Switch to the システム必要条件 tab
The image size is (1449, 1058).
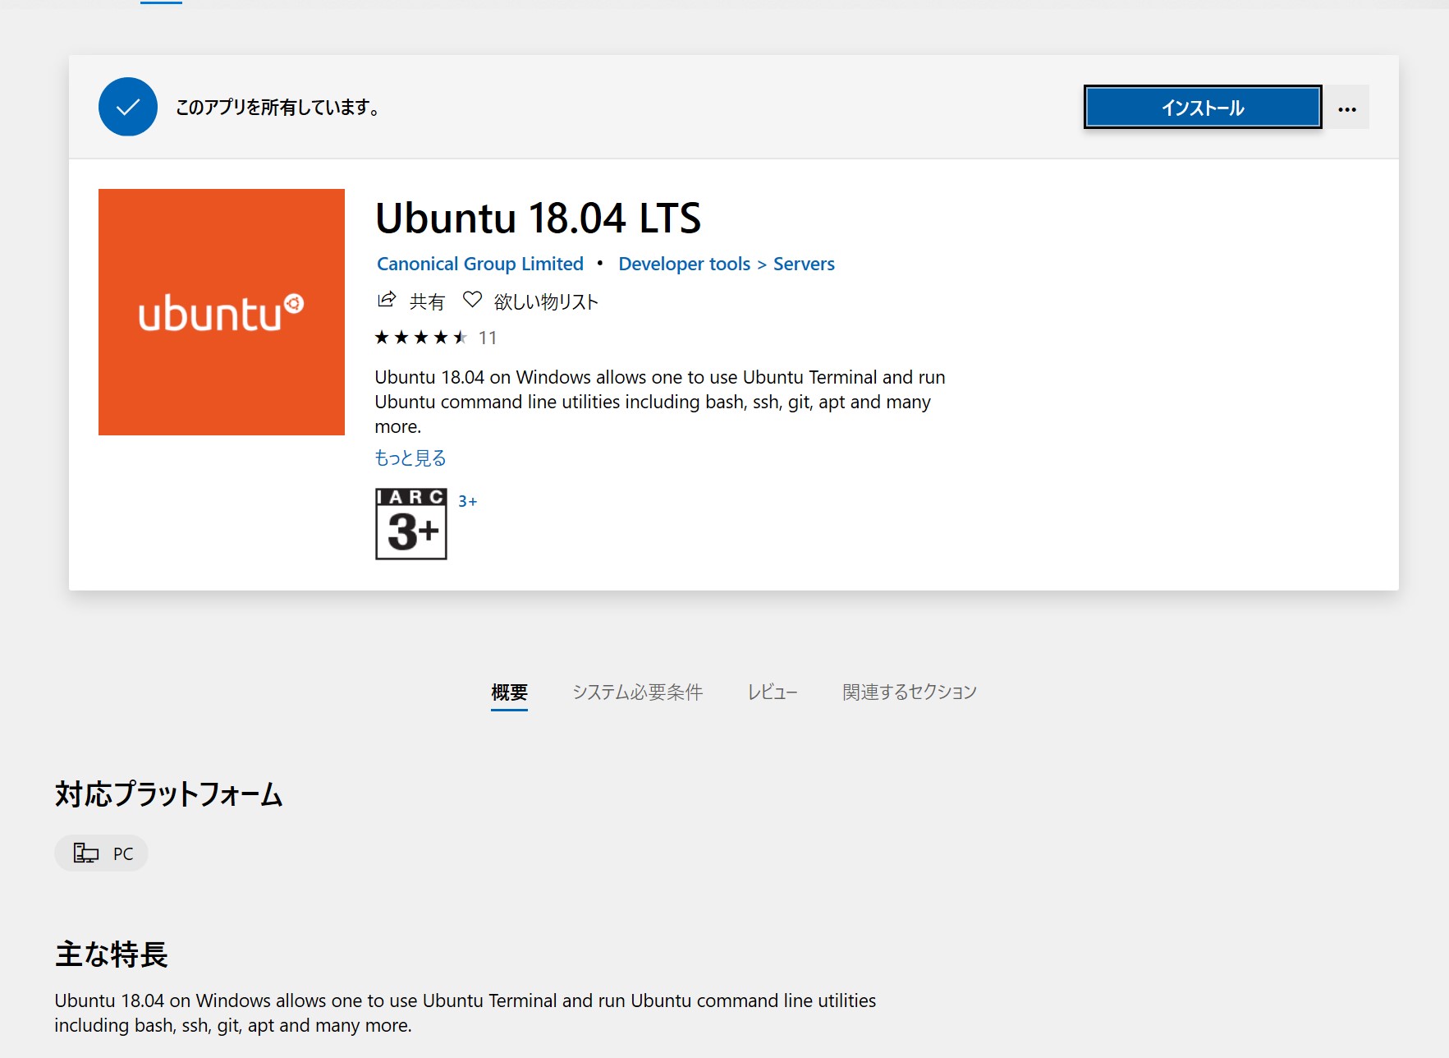pyautogui.click(x=637, y=692)
